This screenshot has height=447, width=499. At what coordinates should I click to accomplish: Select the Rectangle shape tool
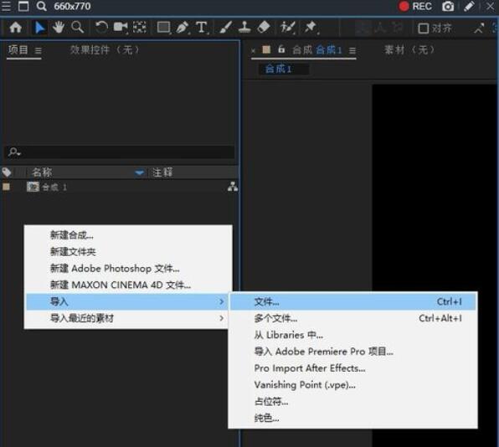(163, 28)
